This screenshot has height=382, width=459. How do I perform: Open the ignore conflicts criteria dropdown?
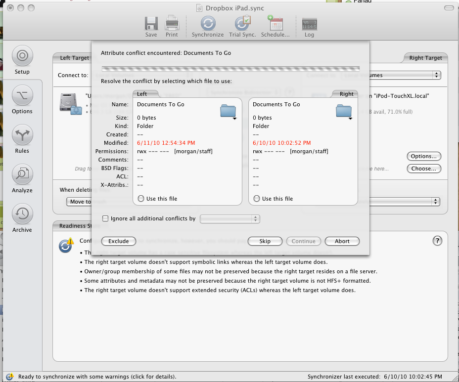coord(230,219)
